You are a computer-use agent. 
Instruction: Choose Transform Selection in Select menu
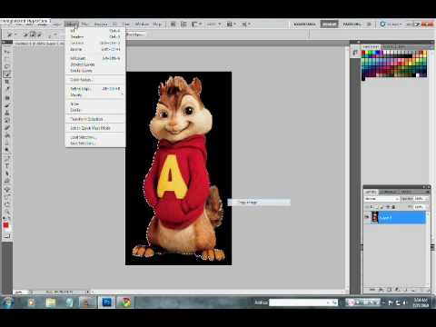[x=95, y=119]
